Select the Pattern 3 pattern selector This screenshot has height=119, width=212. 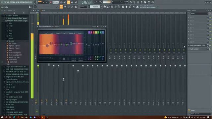[95, 7]
